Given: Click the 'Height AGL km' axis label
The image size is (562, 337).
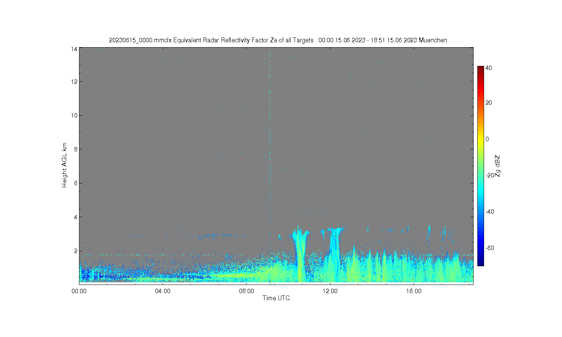Looking at the screenshot, I should coord(64,165).
